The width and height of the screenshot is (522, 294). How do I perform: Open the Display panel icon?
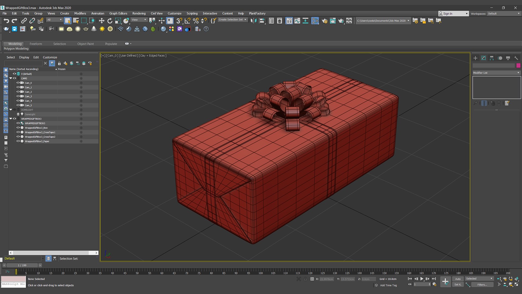pyautogui.click(x=508, y=58)
